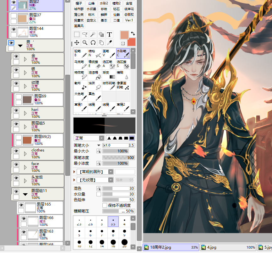
Task: Open the 自定义 brush category
Action: [91, 20]
